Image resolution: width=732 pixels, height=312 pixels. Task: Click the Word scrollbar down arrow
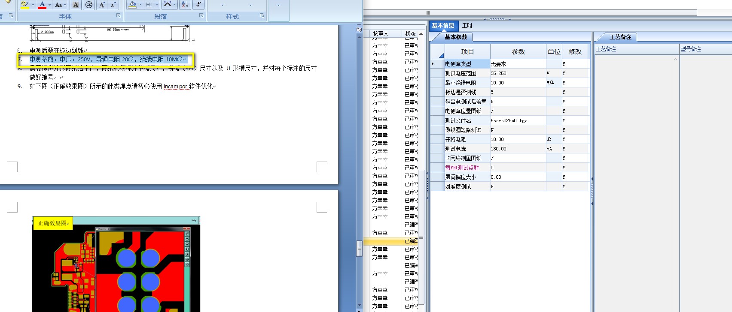[359, 306]
